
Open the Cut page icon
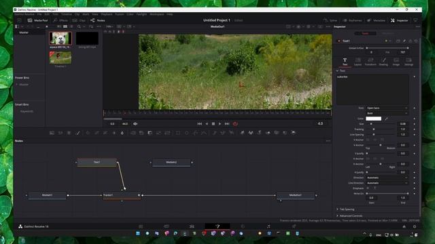(x=167, y=226)
